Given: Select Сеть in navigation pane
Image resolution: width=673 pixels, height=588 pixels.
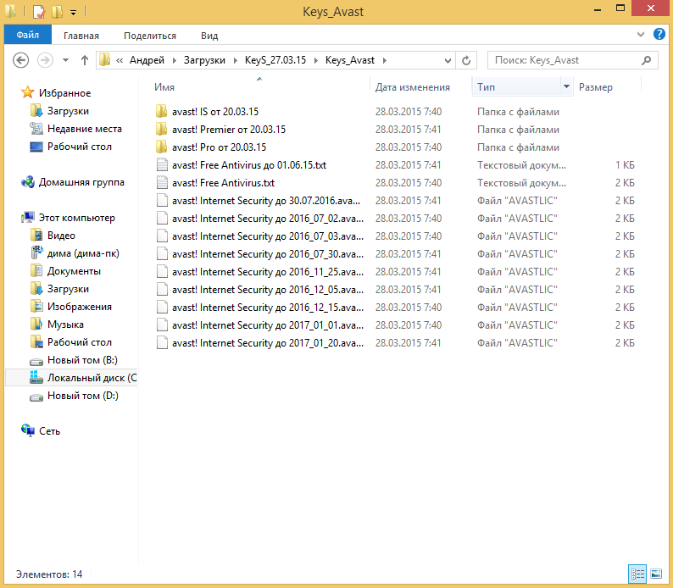Looking at the screenshot, I should (49, 431).
